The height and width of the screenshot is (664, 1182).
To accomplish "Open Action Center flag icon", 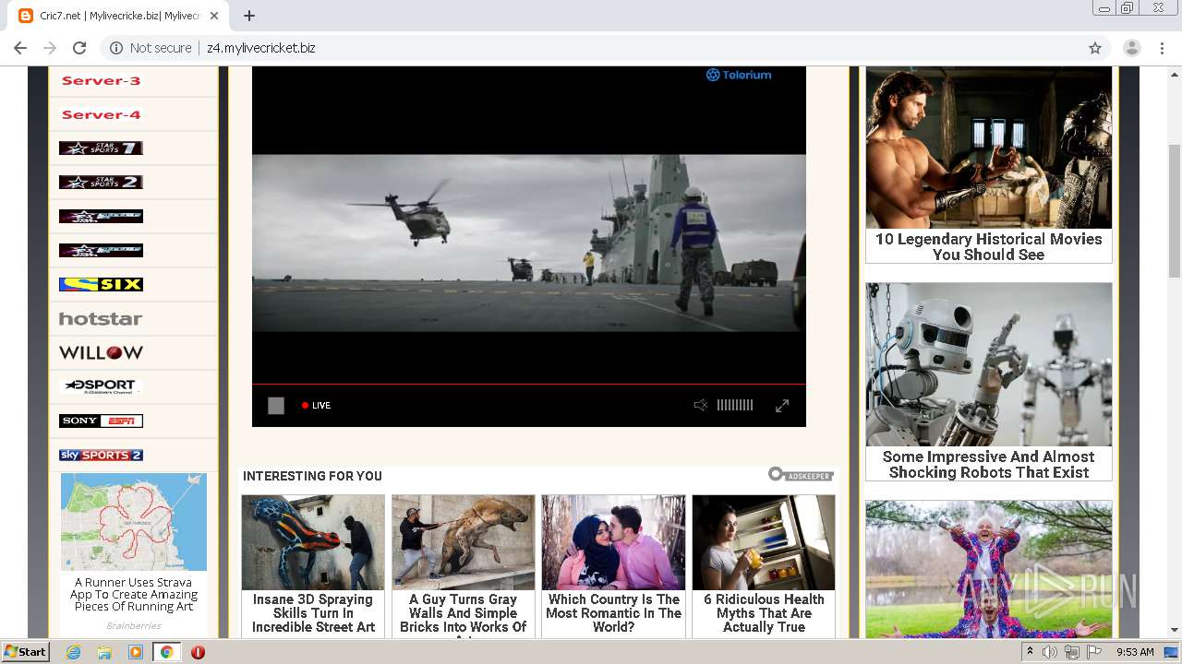I will tap(1094, 652).
